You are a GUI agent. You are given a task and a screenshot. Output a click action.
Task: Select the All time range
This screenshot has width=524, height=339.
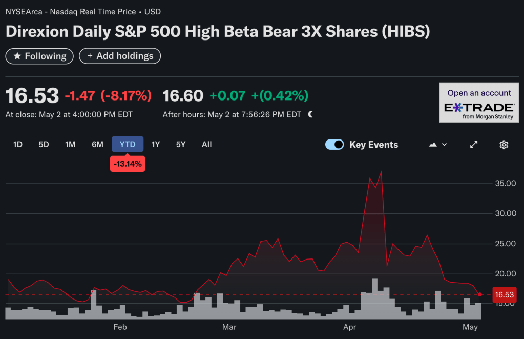pyautogui.click(x=206, y=145)
